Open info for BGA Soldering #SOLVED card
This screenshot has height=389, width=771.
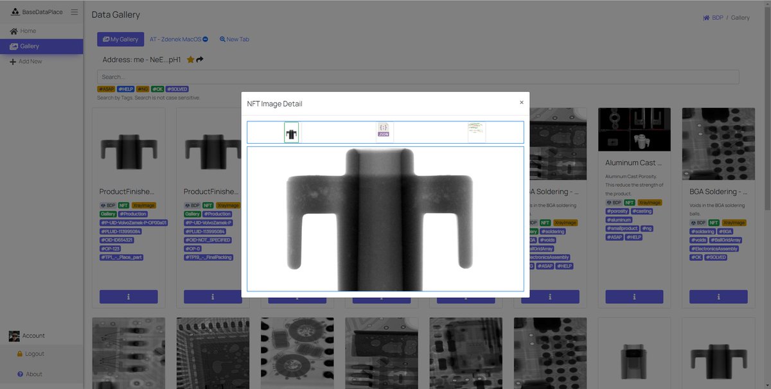[x=718, y=297]
